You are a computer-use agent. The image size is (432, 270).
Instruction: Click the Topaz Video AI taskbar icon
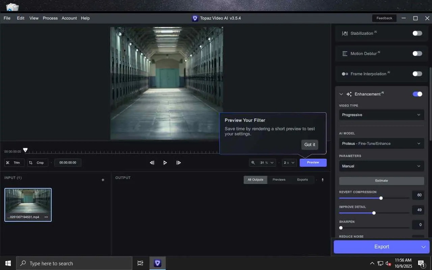tap(157, 263)
